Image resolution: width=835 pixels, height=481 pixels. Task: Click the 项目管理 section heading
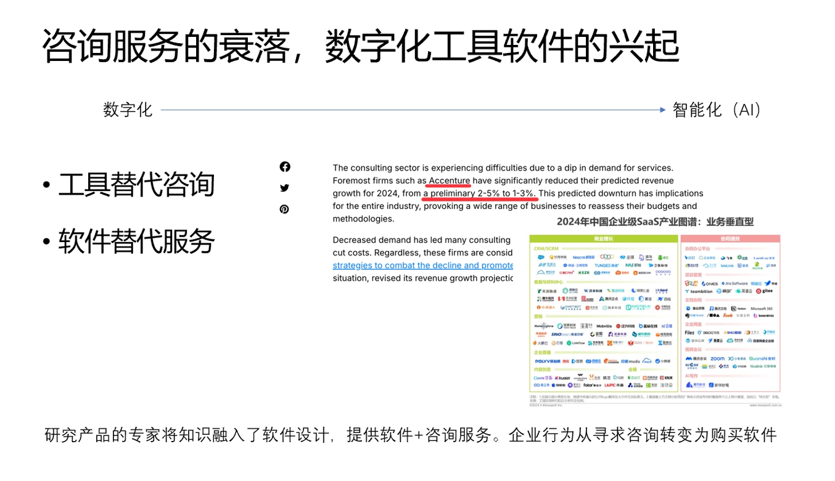693,275
